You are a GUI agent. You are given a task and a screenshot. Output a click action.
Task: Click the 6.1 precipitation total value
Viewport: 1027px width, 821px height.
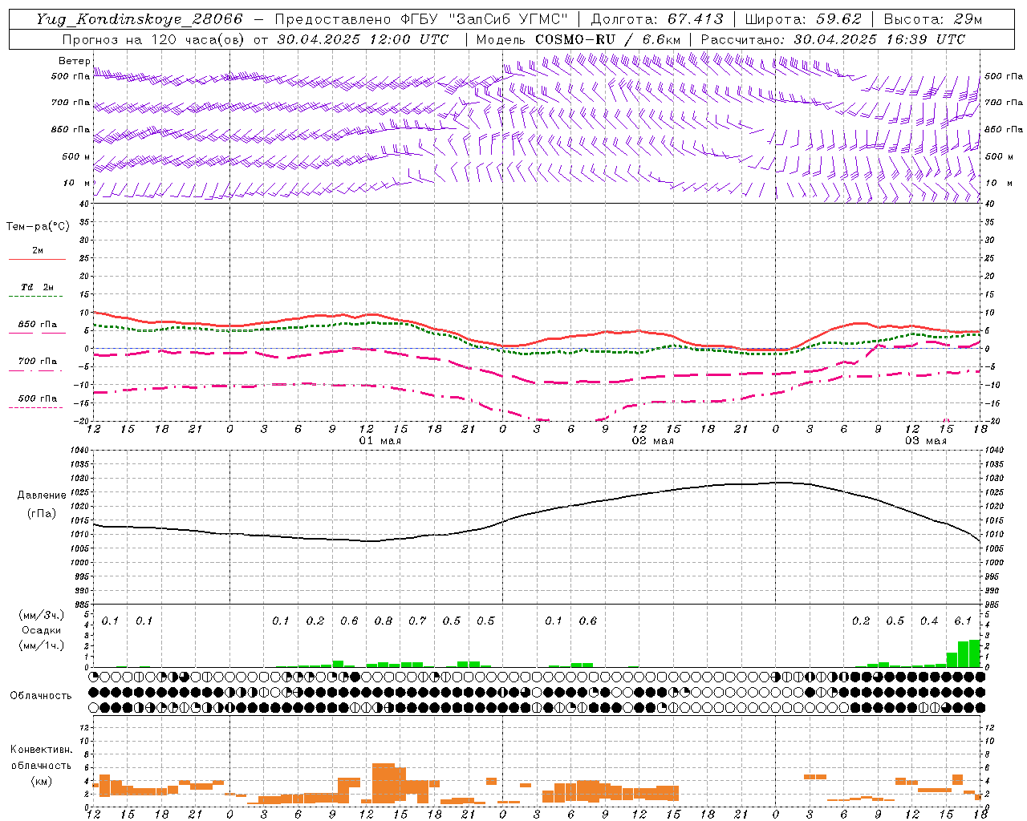pos(963,621)
